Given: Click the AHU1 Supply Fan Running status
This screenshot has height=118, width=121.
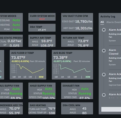Looking at the screenshot, I should (16, 93).
